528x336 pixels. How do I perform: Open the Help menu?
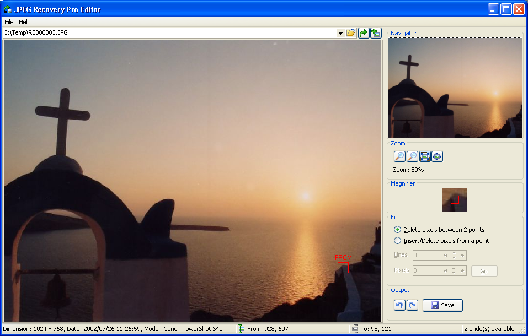(25, 22)
